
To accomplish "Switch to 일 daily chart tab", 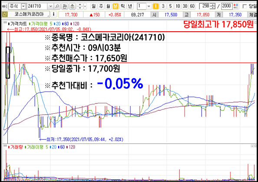I will [94, 6].
